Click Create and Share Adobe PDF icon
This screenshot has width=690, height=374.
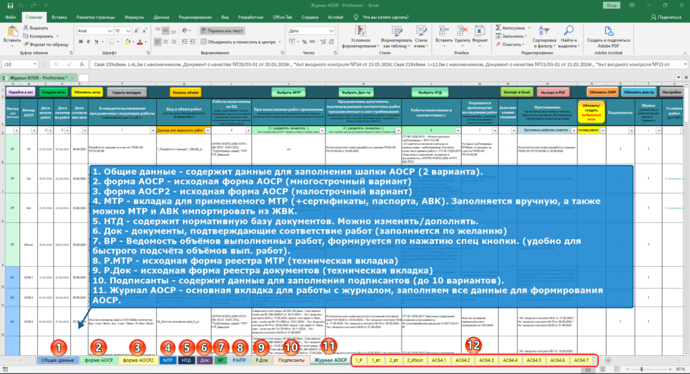(x=608, y=31)
